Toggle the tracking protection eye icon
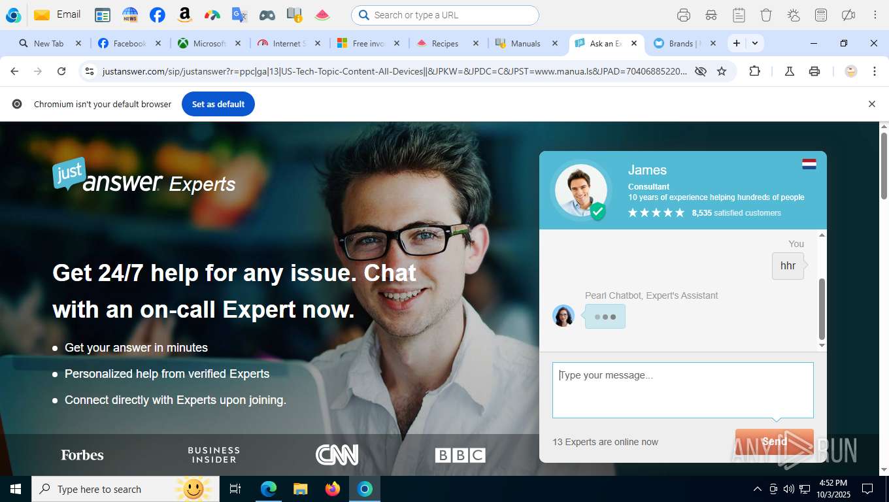This screenshot has height=502, width=889. coord(701,71)
